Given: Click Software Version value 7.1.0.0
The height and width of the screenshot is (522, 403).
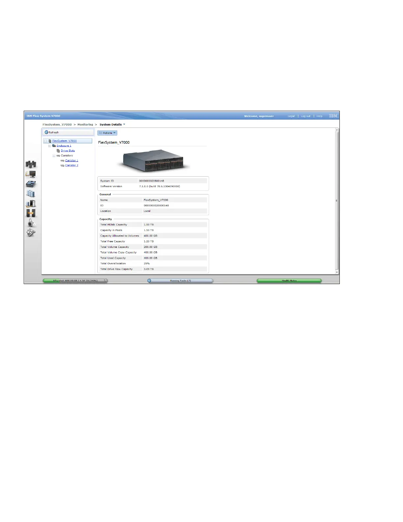Looking at the screenshot, I should coord(159,186).
